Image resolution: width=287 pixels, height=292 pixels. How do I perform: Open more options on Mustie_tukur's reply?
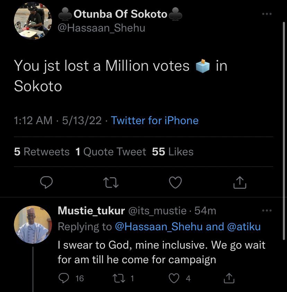click(267, 211)
